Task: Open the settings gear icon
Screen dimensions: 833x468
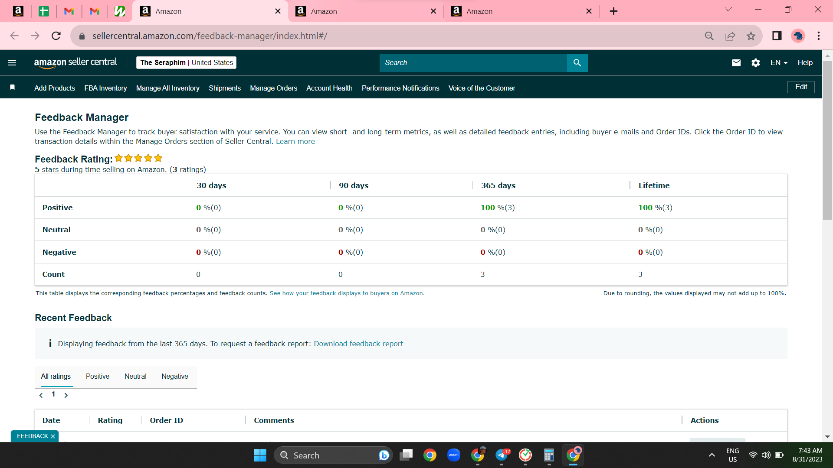Action: coord(756,63)
